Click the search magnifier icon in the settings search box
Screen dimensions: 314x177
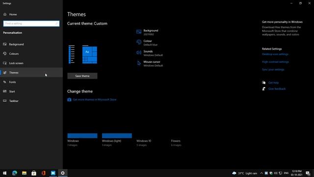(x=56, y=24)
